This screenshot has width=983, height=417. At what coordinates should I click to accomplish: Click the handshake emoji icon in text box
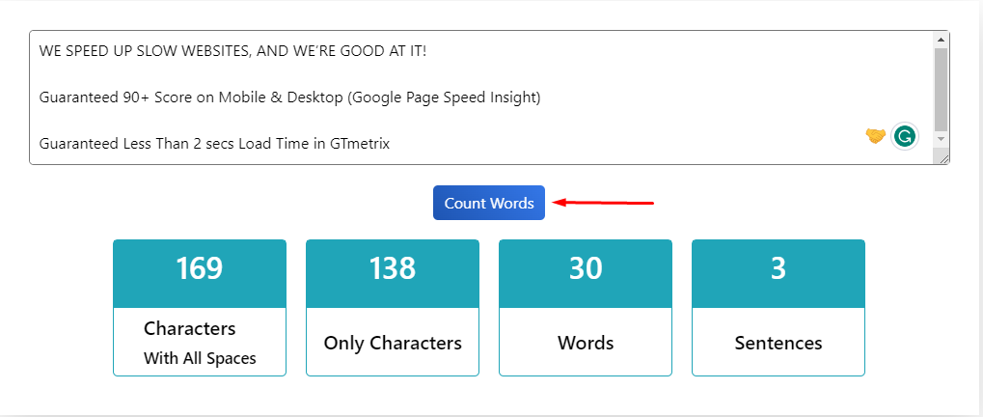tap(875, 135)
